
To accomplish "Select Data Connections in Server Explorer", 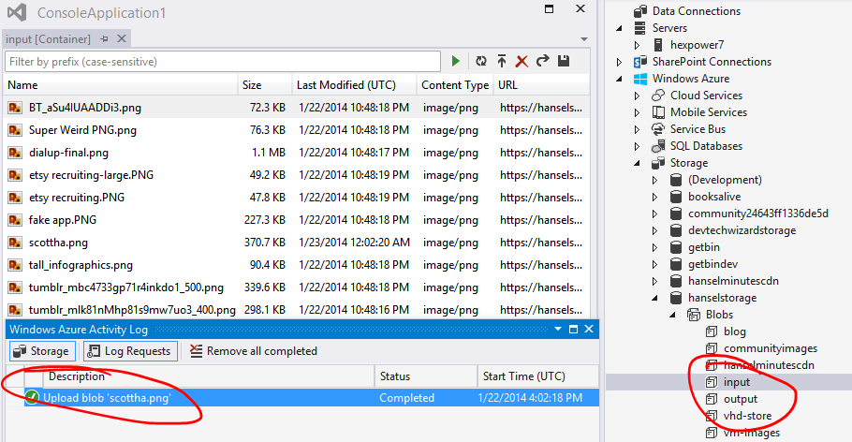I will point(696,11).
